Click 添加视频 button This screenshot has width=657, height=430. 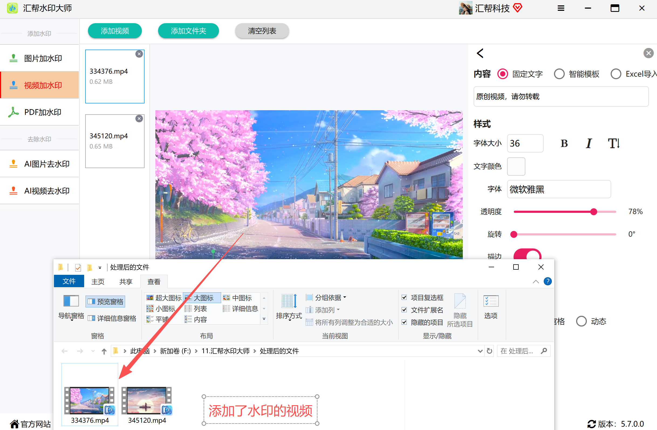(115, 31)
